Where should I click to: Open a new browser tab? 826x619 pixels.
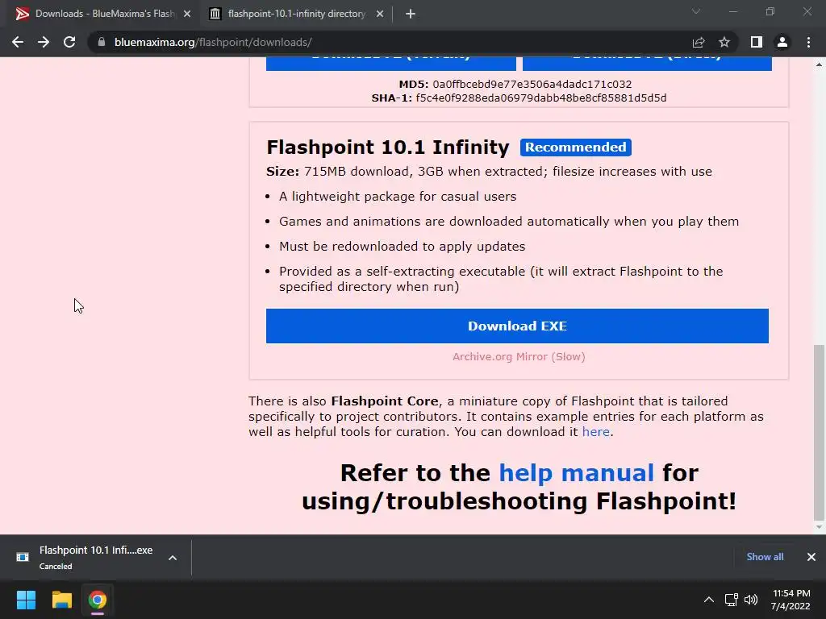[x=411, y=15]
